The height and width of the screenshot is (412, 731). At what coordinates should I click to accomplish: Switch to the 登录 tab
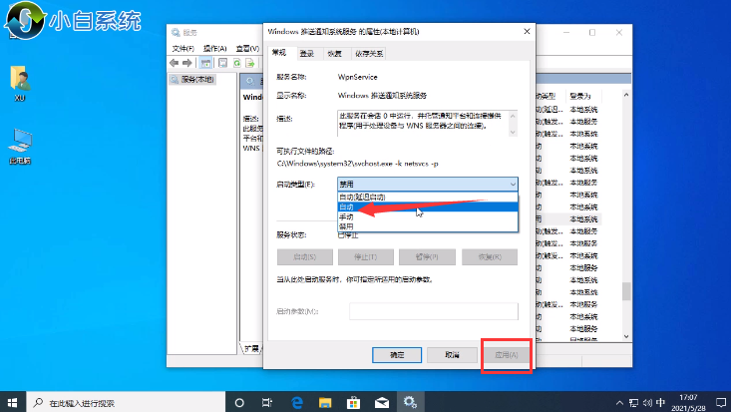(x=307, y=54)
